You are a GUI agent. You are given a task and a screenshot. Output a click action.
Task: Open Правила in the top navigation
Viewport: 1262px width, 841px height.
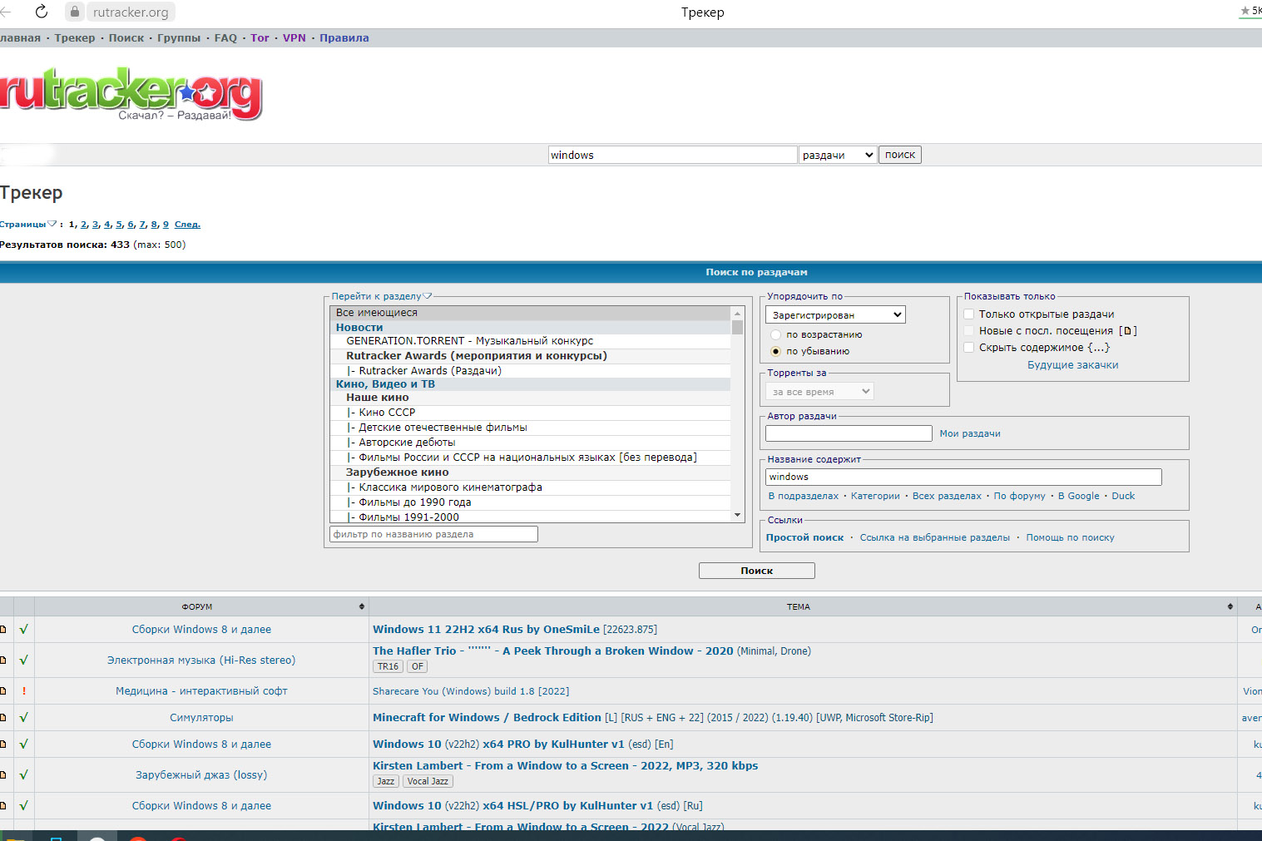344,37
